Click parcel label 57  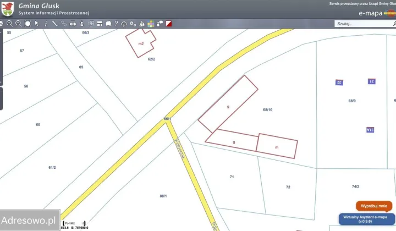click(22, 51)
